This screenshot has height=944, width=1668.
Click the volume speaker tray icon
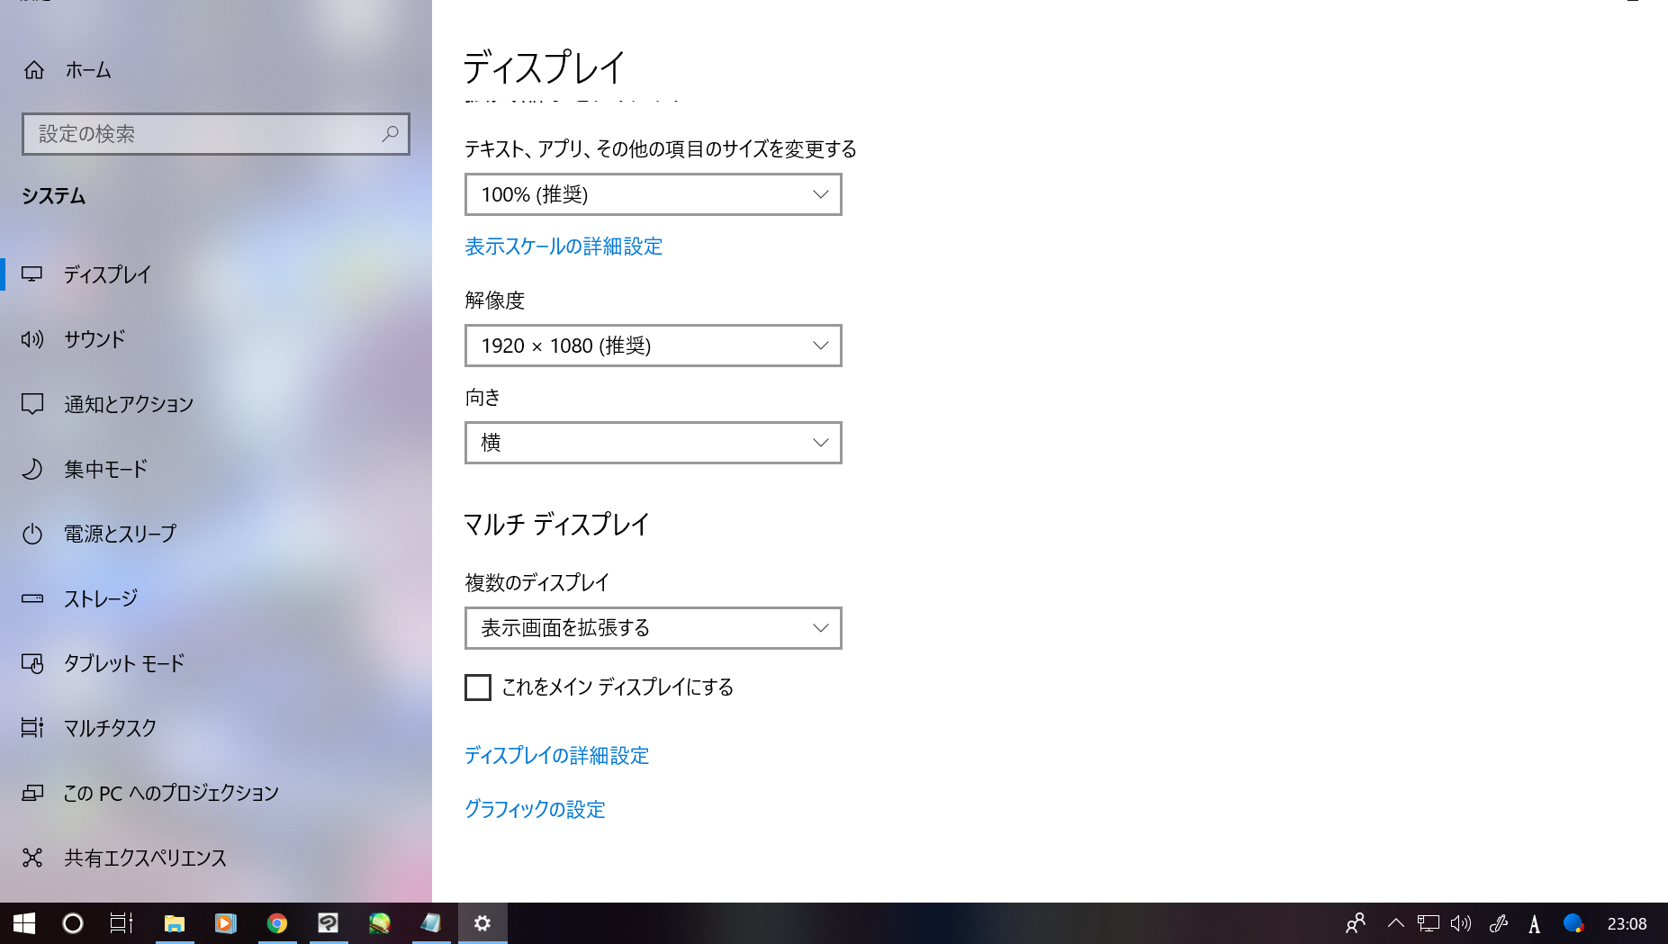click(x=1461, y=923)
